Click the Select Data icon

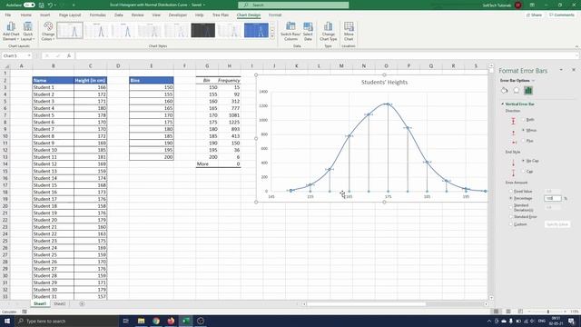308,26
